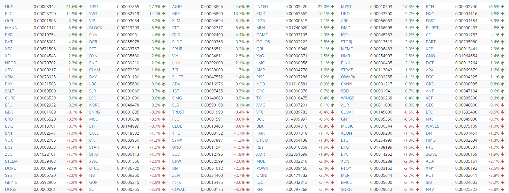Click the down arrow for BCC
The width and height of the screenshot is (509, 193).
pyautogui.click(x=333, y=119)
